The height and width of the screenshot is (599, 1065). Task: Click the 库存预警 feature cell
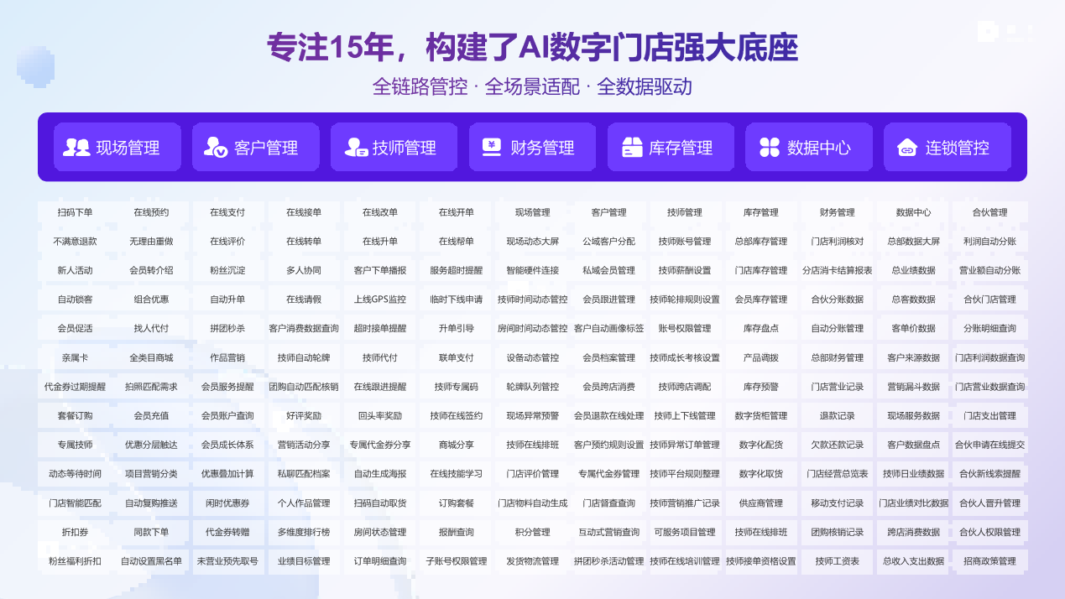[760, 387]
